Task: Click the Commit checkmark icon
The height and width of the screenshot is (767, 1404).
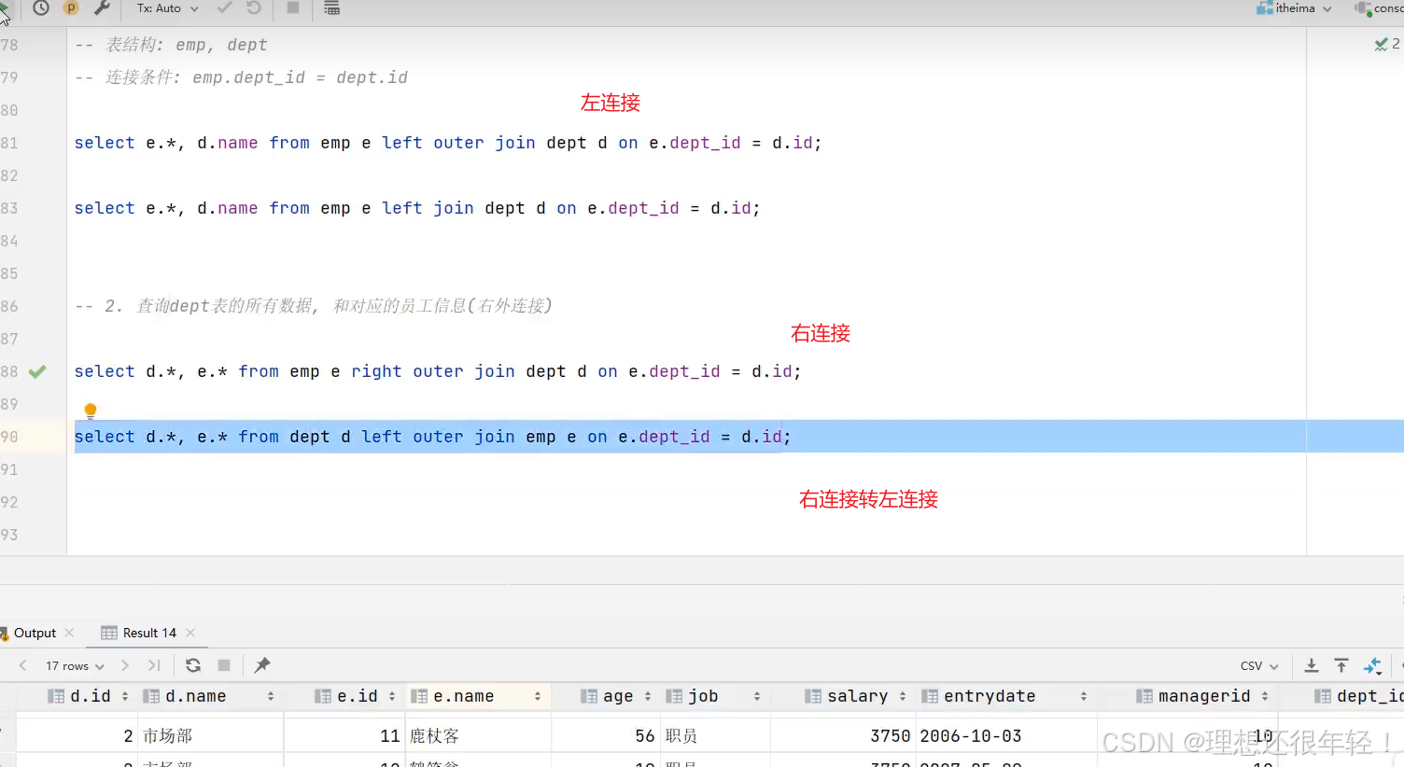Action: [224, 8]
